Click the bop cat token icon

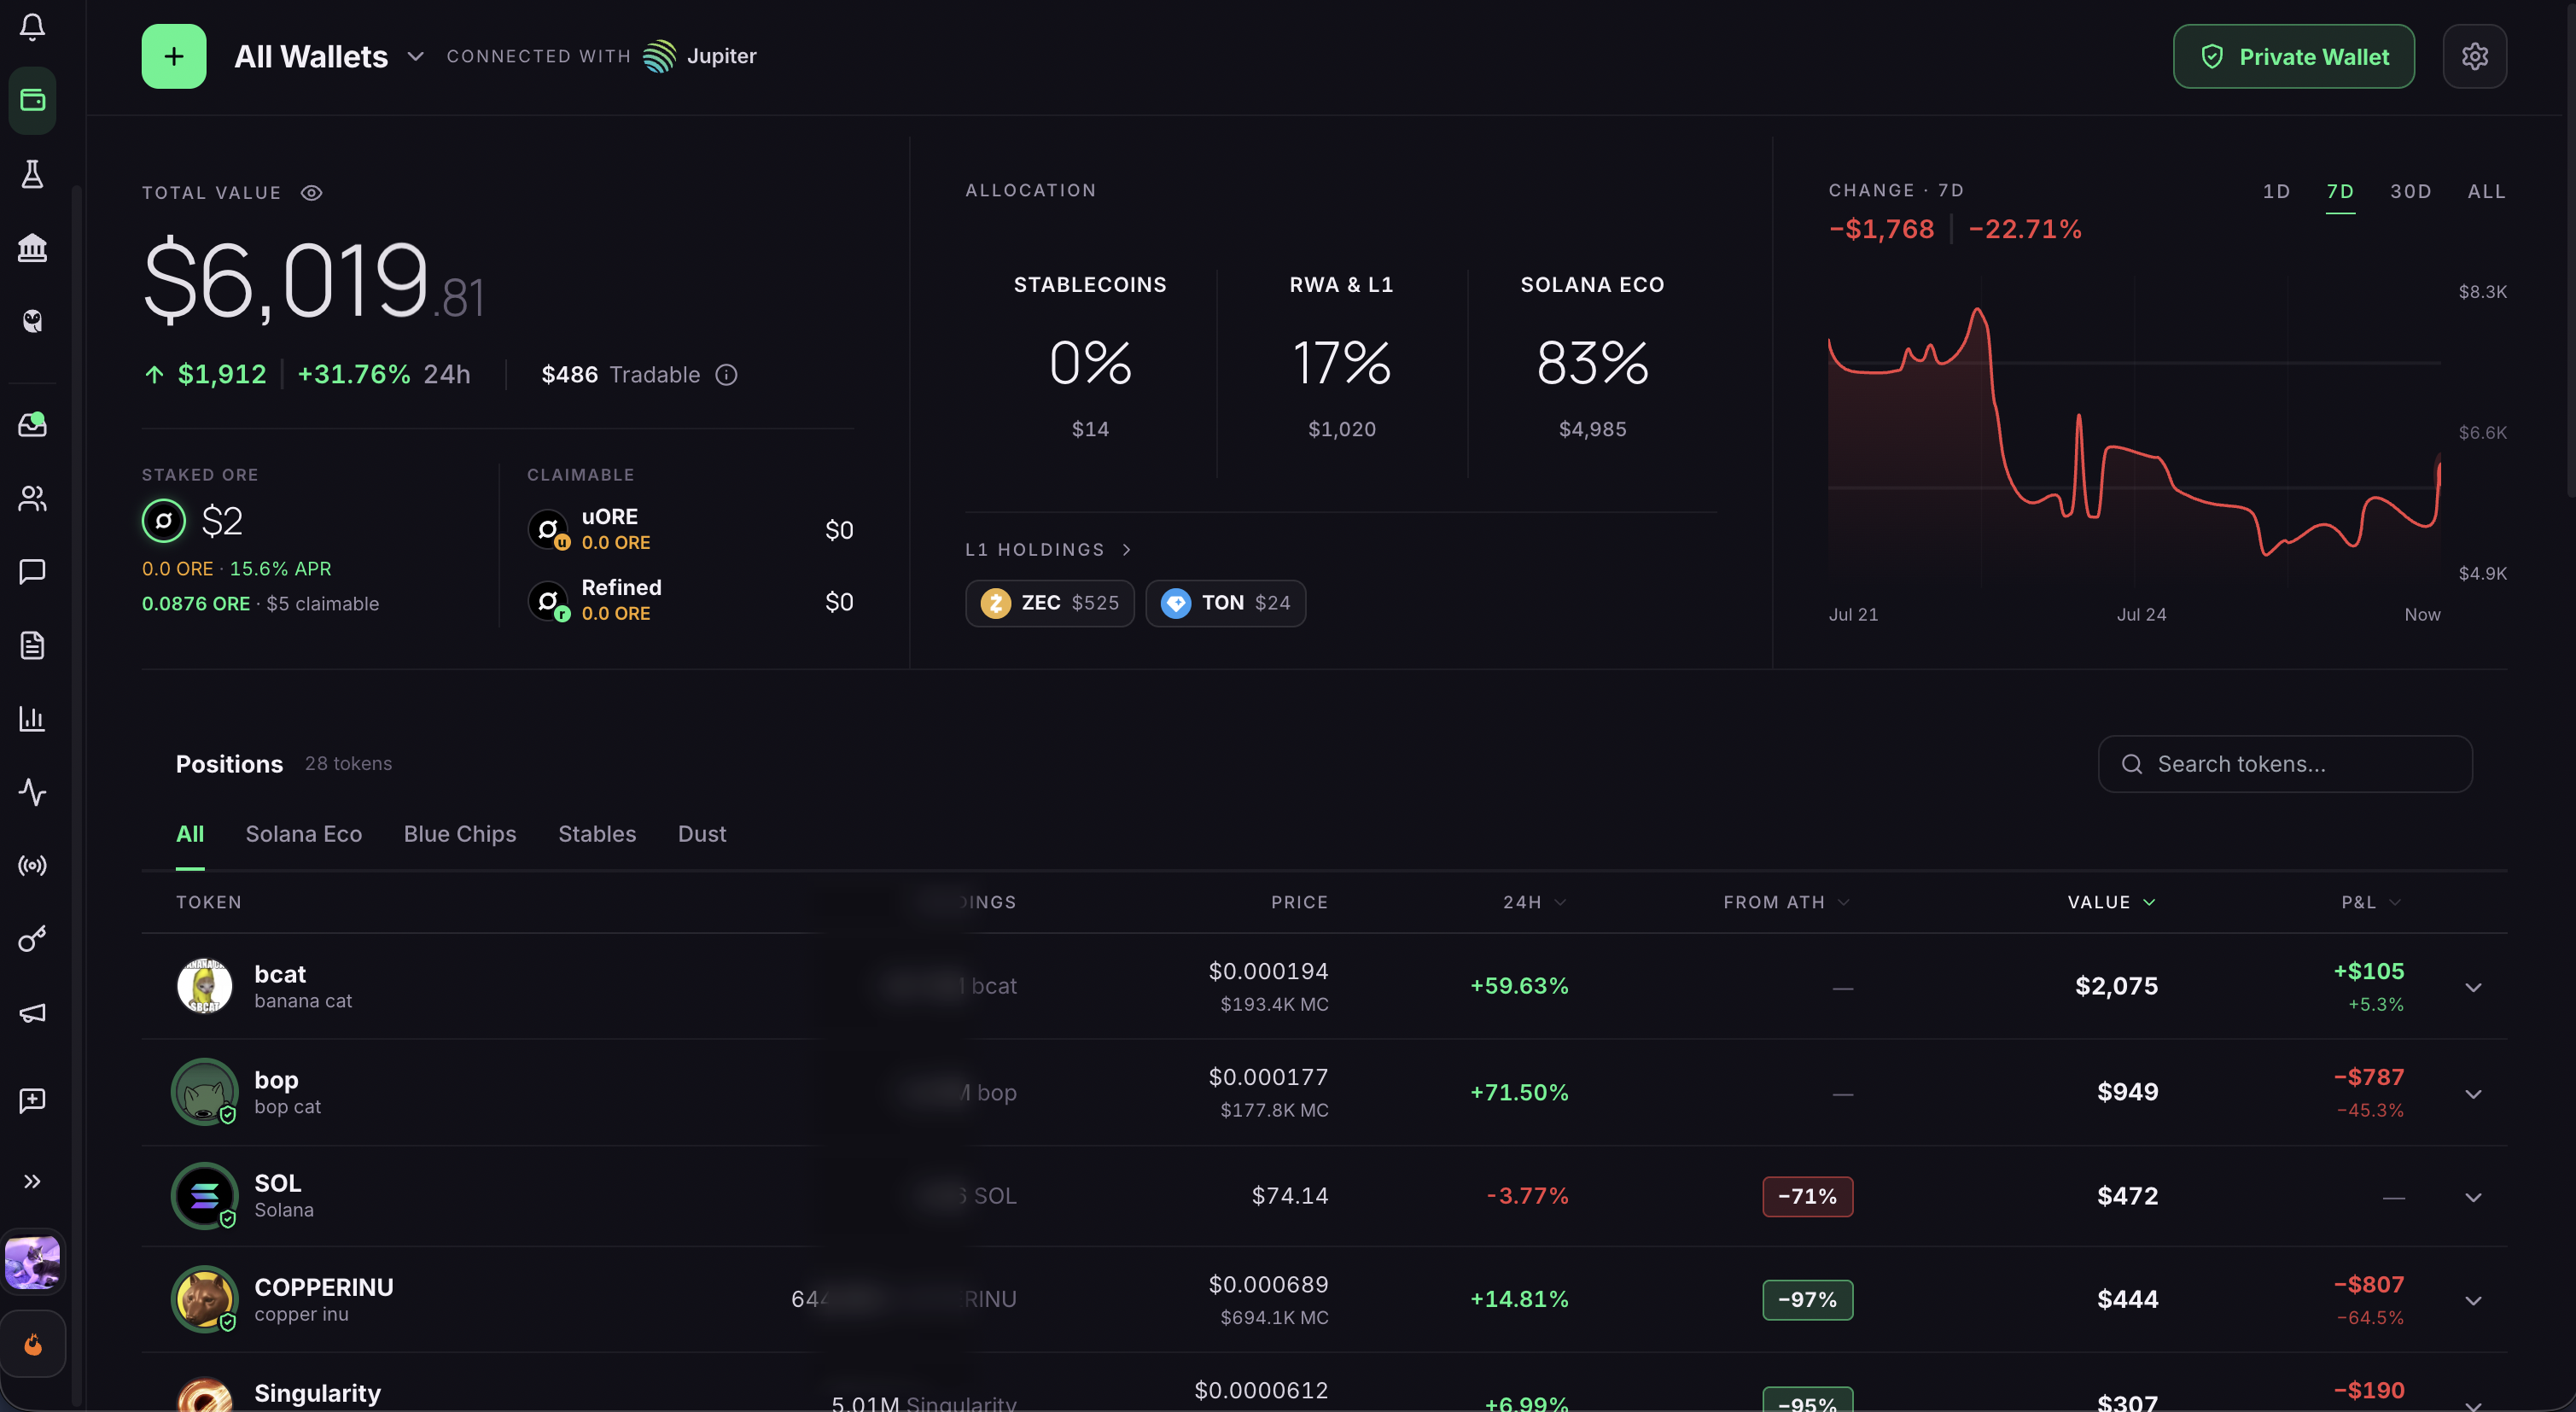pyautogui.click(x=205, y=1092)
